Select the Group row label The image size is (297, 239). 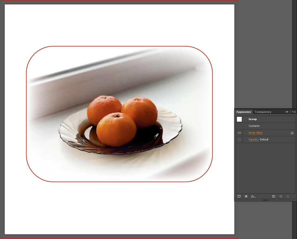[253, 119]
